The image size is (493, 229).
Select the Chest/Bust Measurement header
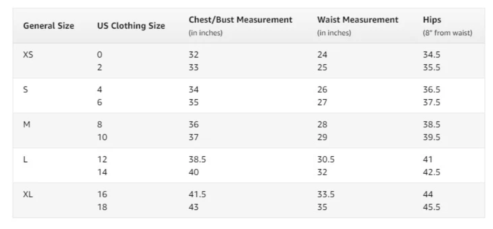click(x=241, y=20)
